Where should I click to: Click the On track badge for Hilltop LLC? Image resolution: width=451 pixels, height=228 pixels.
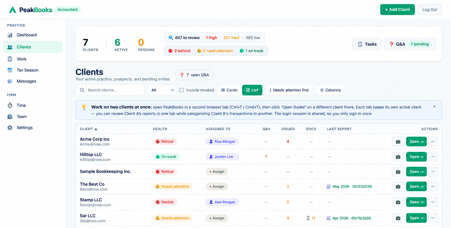click(166, 157)
